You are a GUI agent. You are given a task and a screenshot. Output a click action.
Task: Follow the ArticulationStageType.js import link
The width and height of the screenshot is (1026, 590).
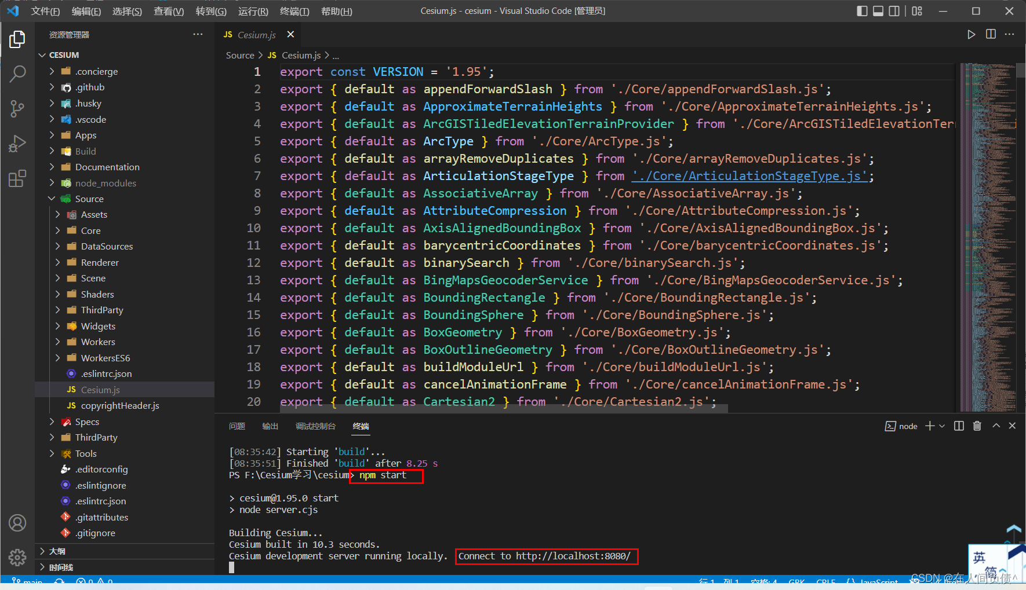click(x=749, y=176)
